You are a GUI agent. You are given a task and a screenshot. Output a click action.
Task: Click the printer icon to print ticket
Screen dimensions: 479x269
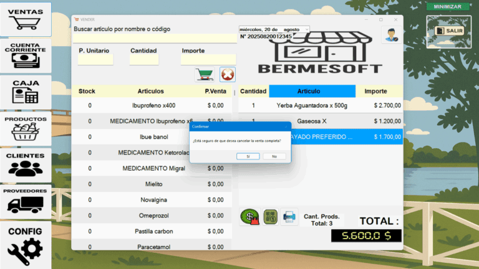(290, 217)
